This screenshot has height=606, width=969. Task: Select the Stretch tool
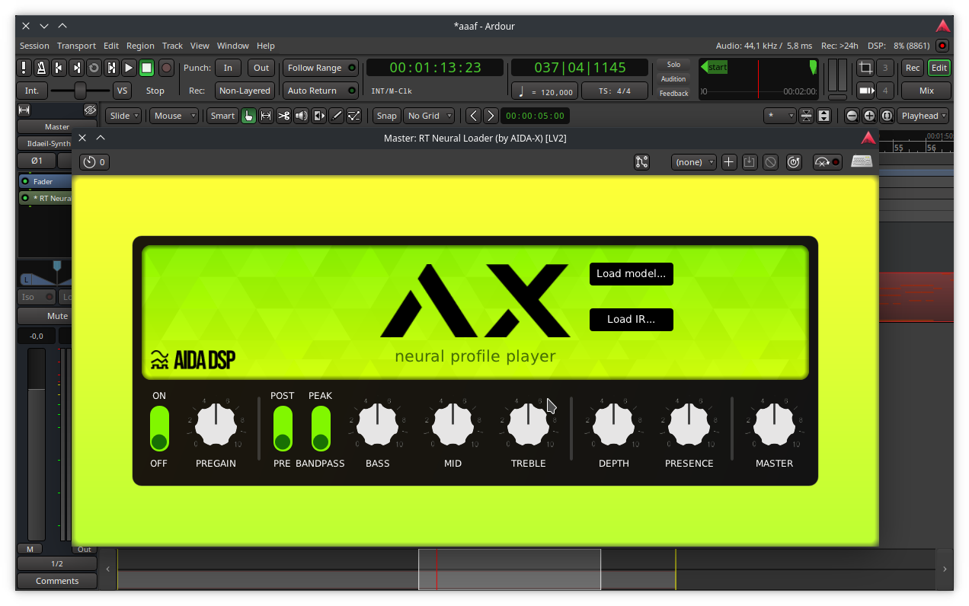tap(318, 116)
